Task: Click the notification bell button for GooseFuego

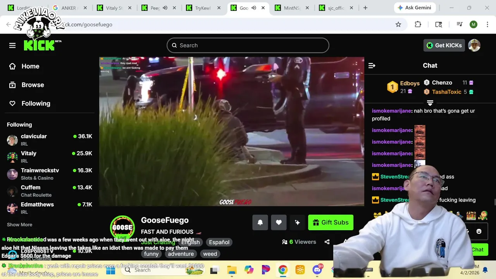Action: 260,222
